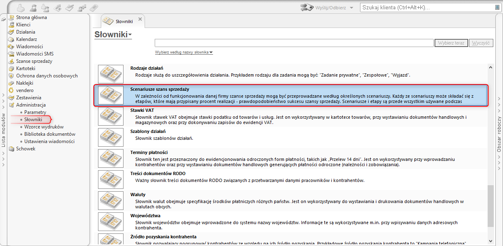Click the Wyczyść button
The height and width of the screenshot is (246, 503).
coord(482,43)
